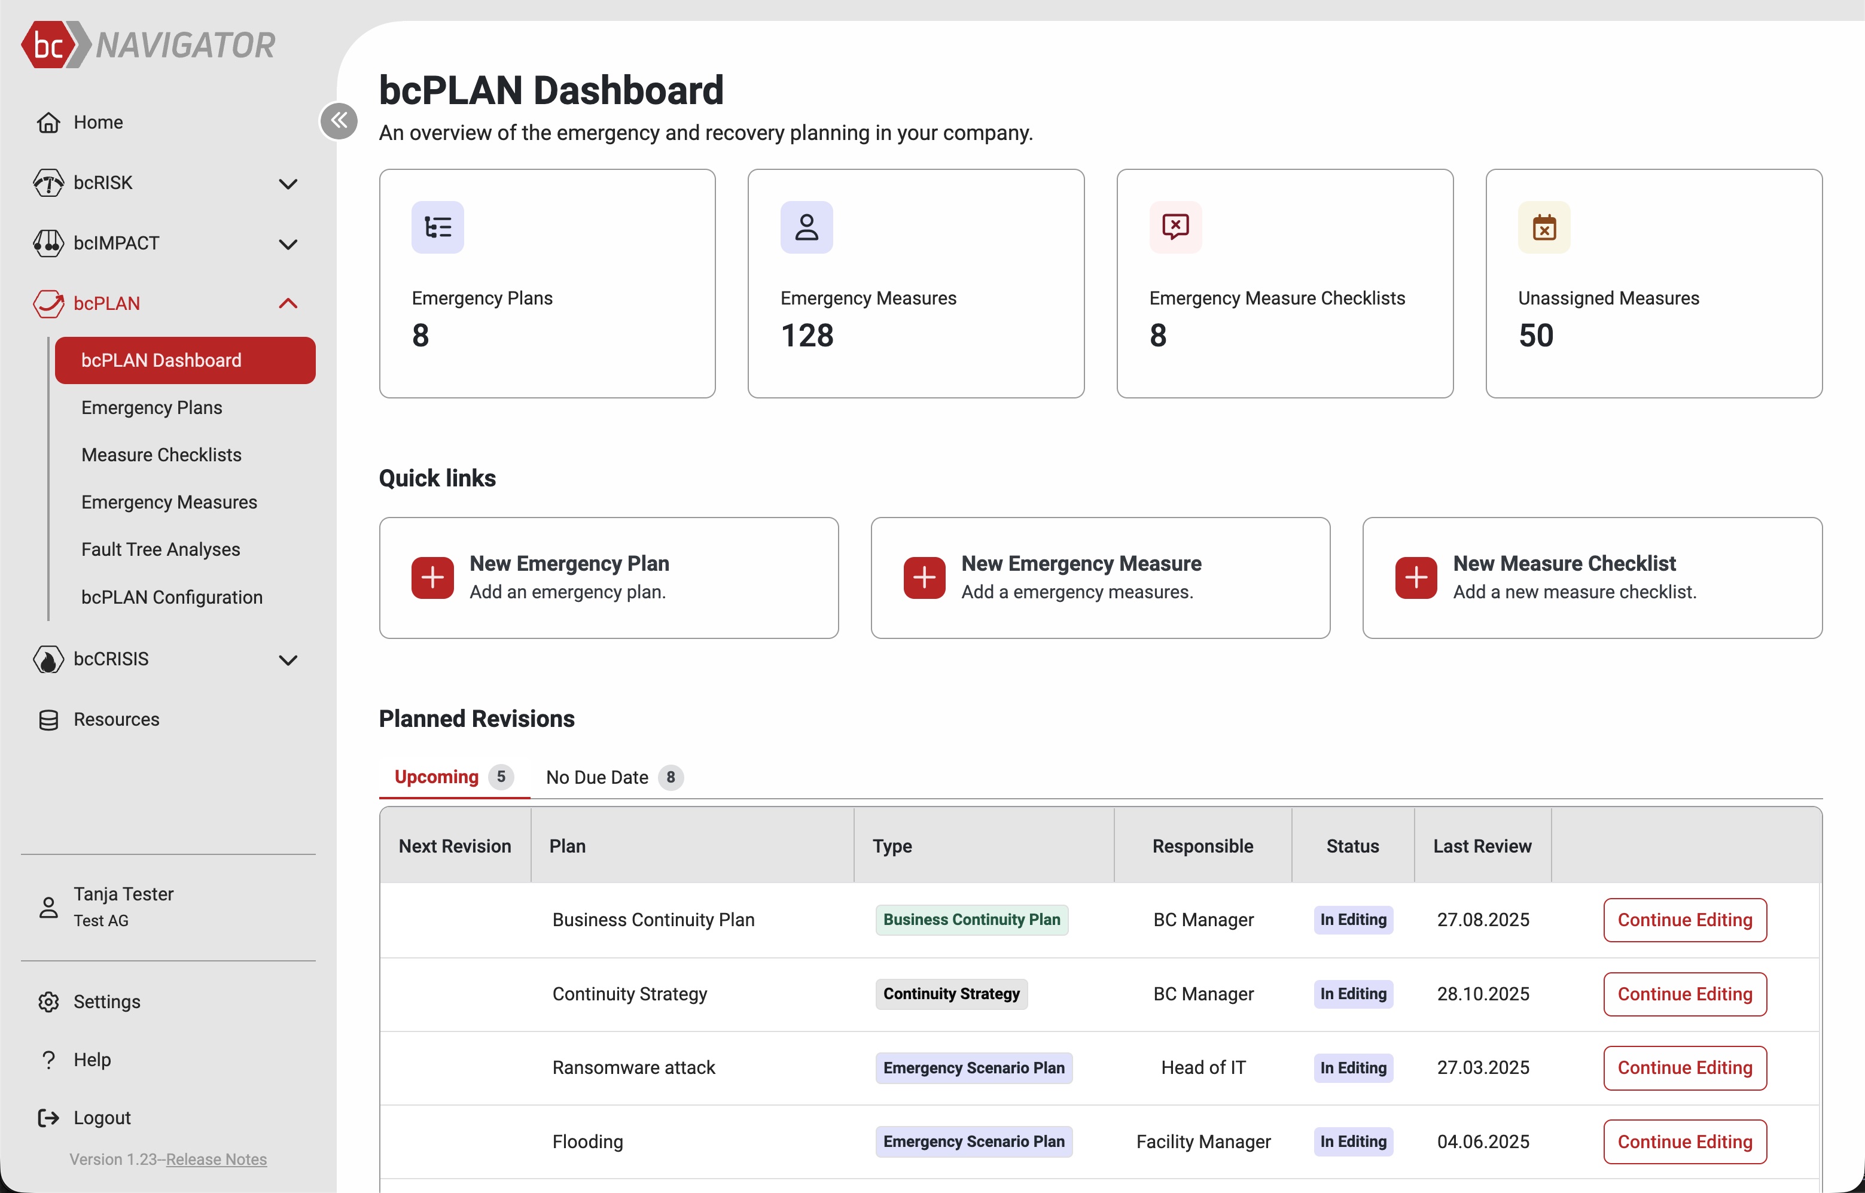
Task: Click the Emergency Plans card icon
Action: (x=438, y=227)
